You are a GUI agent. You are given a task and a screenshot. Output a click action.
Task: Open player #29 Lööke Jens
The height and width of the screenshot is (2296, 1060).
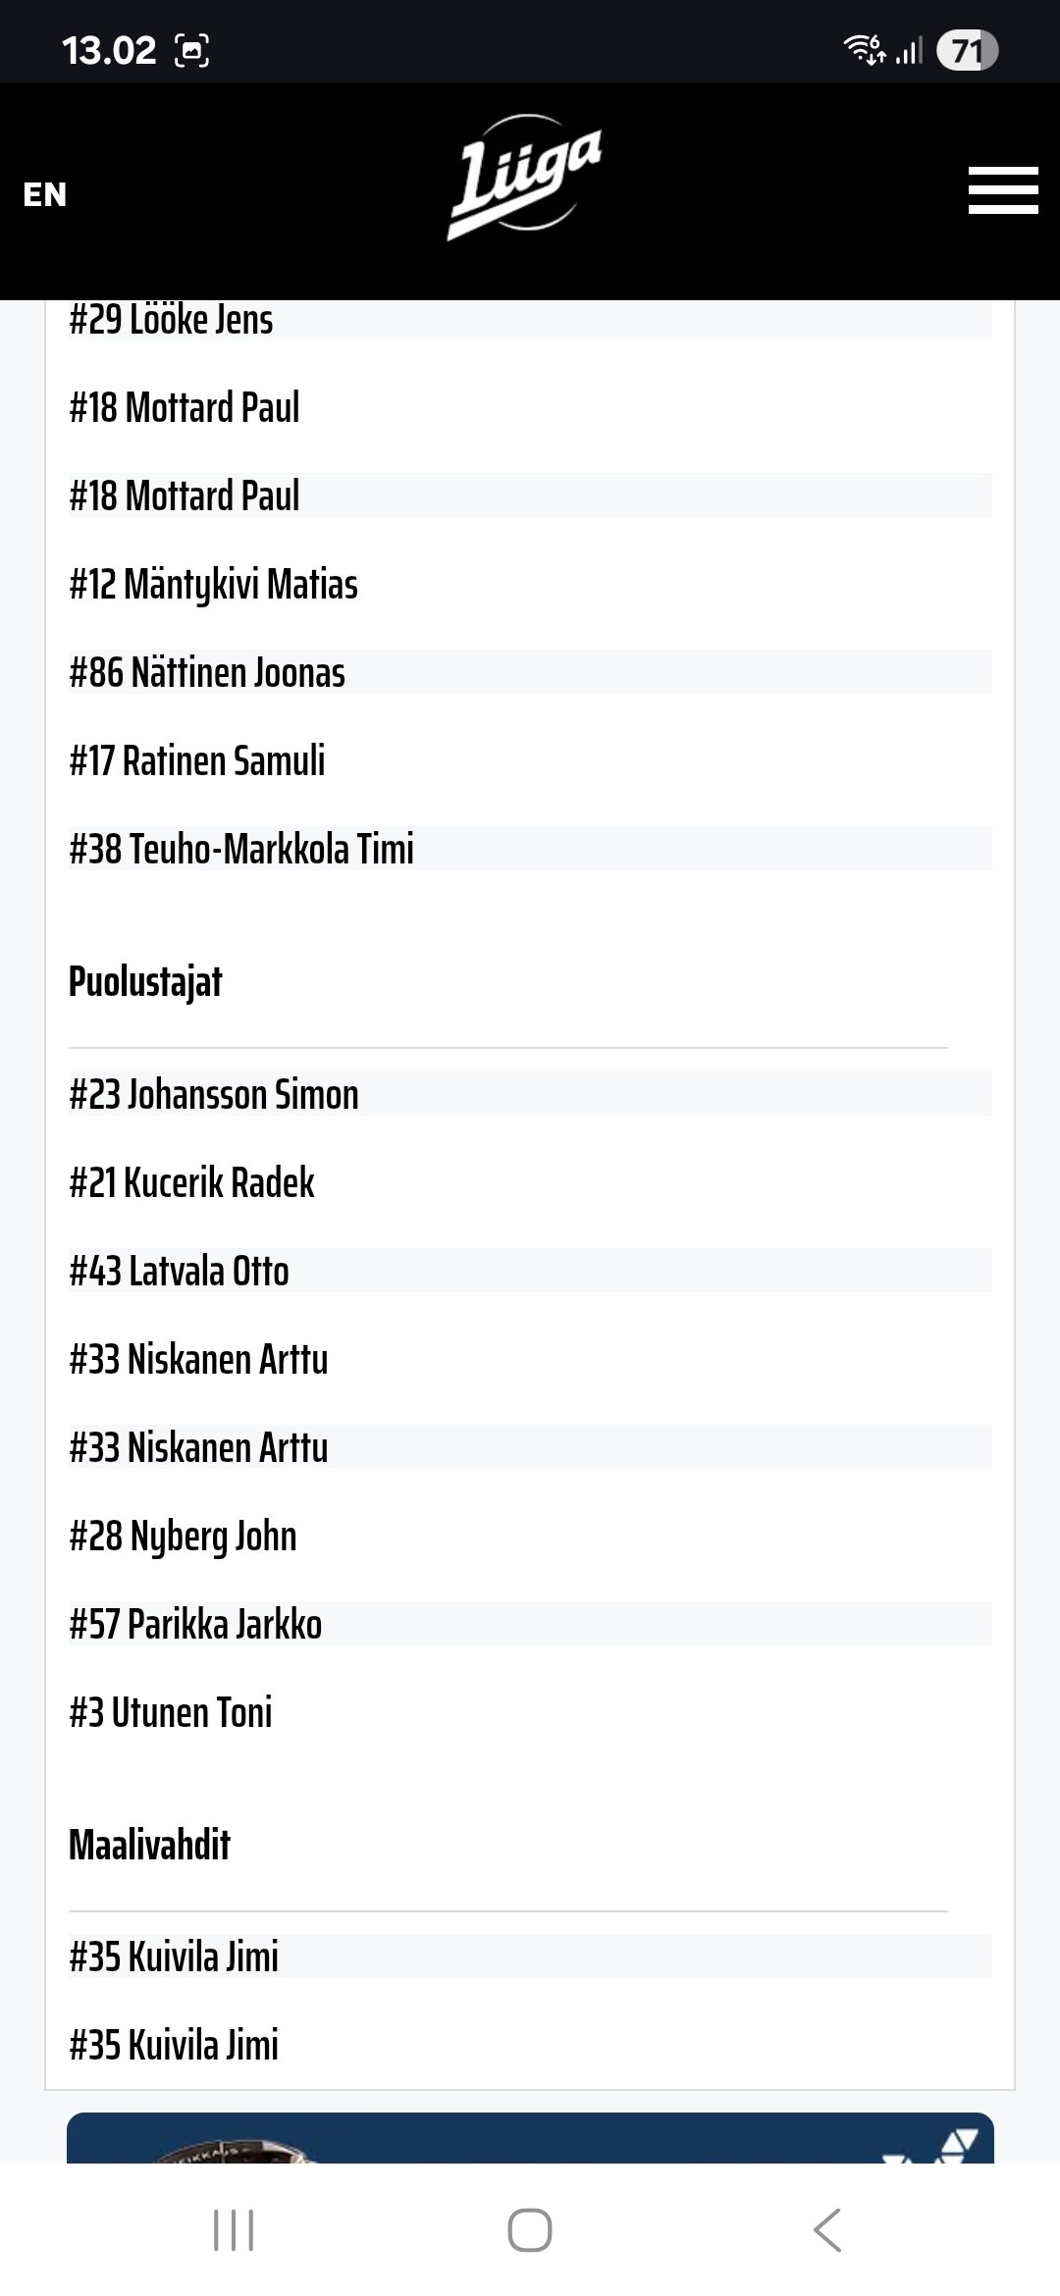(x=172, y=320)
